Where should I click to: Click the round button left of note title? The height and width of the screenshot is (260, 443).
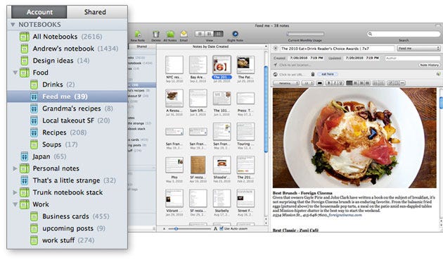[276, 49]
